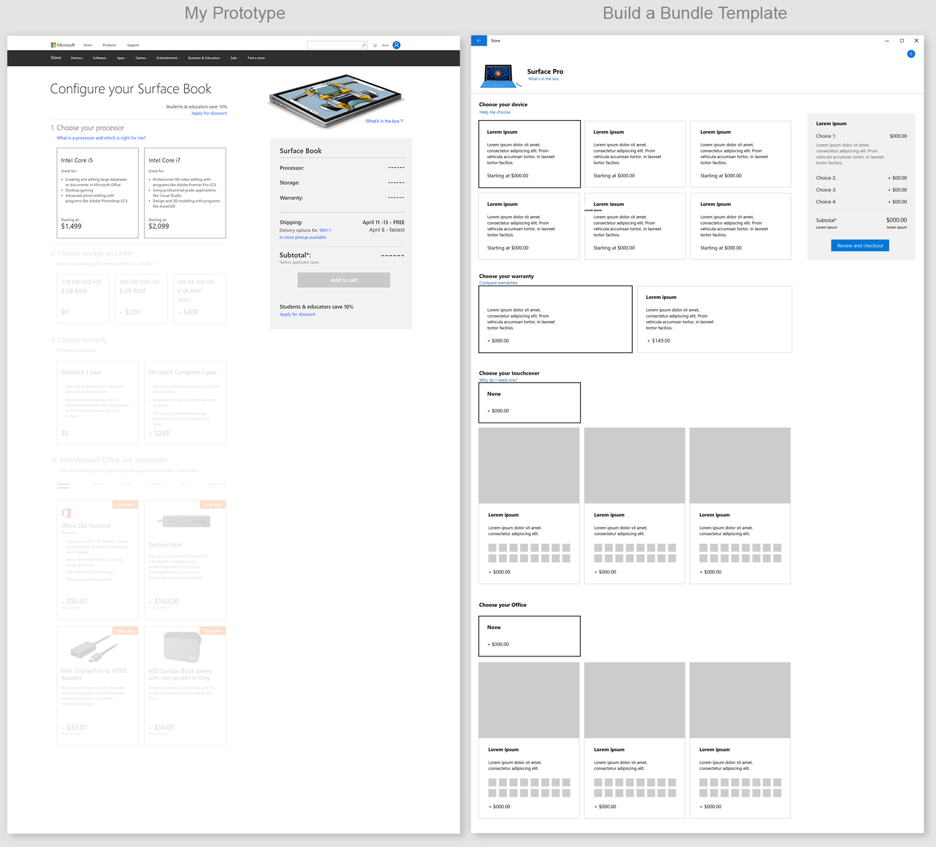Select the 256 GB storage option priced + $200
Viewport: 936px width, 847px height.
(141, 299)
